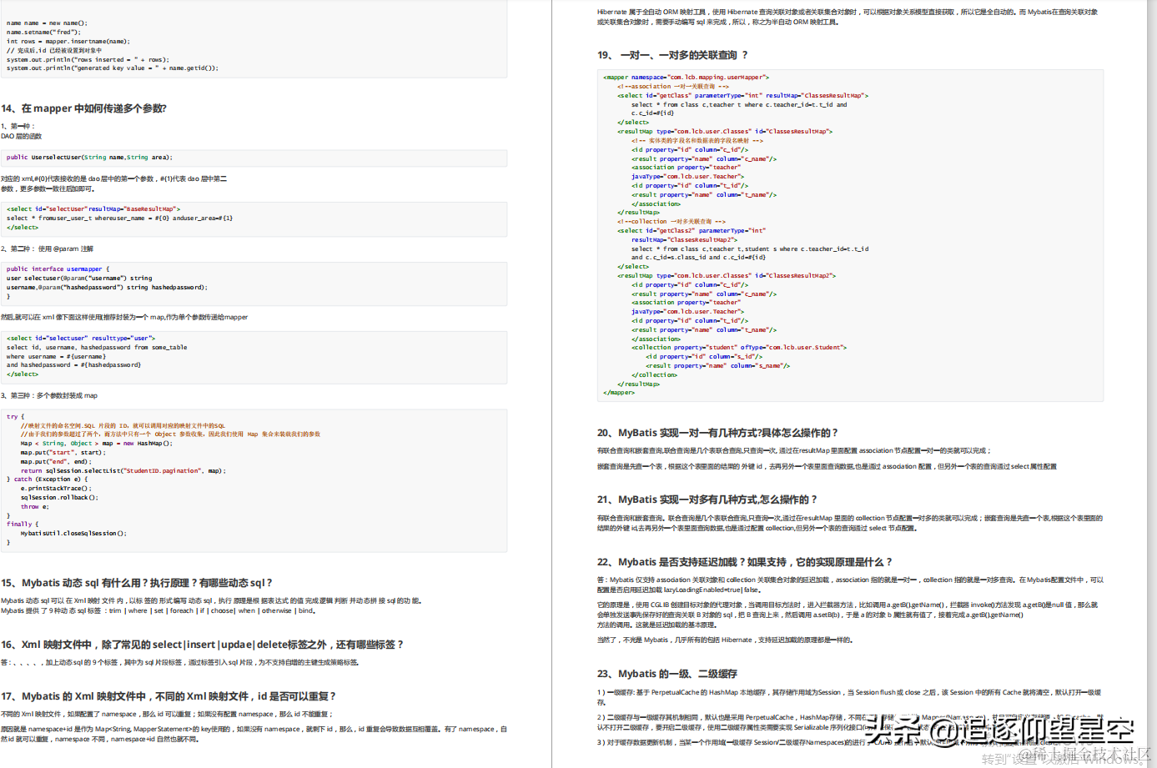Click heading "20、MyBatis 实现一对一有几种方式"
1157x768 pixels.
[717, 433]
